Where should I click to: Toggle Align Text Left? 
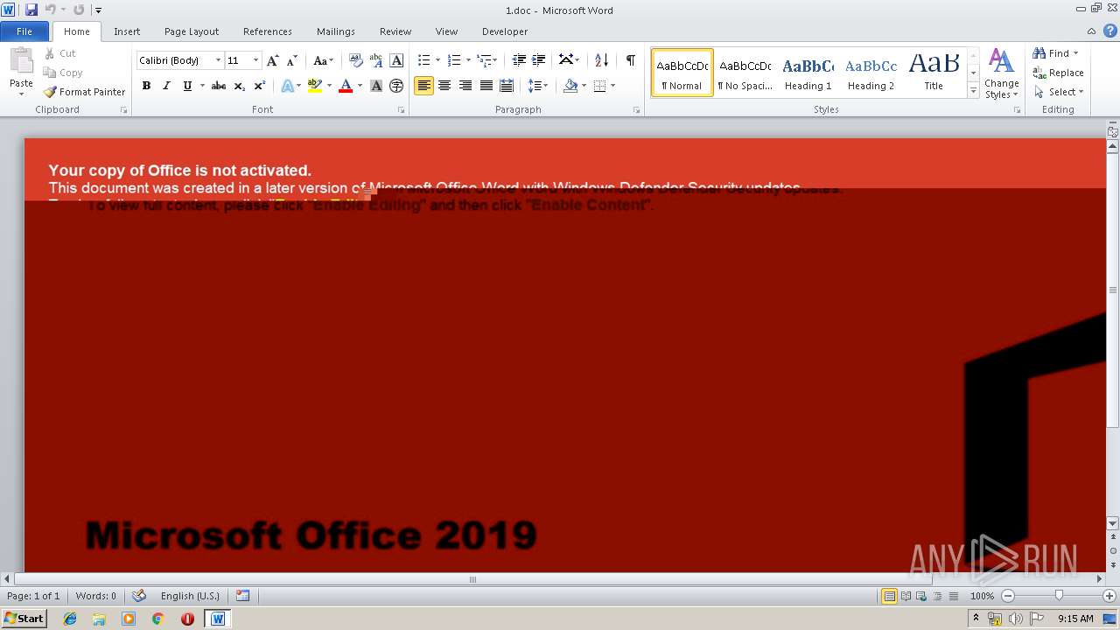(x=423, y=86)
